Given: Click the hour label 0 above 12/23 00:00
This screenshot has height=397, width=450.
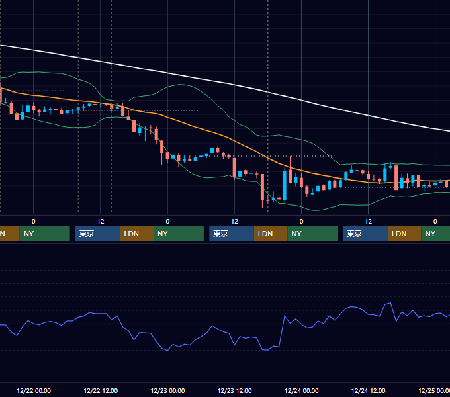Looking at the screenshot, I should click(167, 222).
